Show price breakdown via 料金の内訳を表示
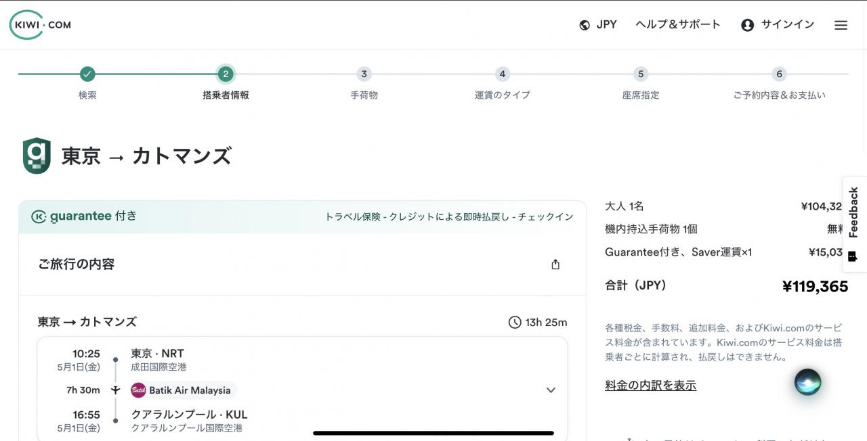 click(x=650, y=386)
